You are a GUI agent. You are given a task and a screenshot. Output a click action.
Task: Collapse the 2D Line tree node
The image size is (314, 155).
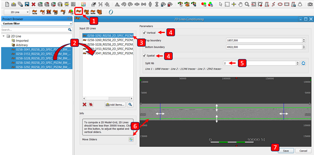(x=4, y=36)
